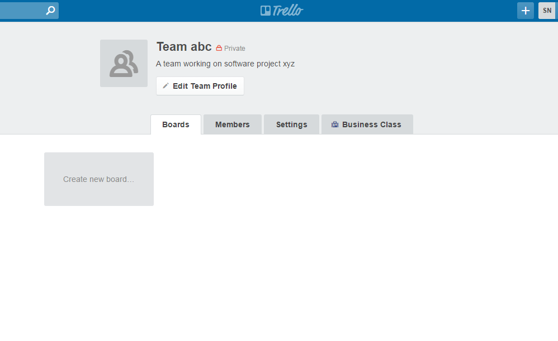Screen dimensions: 558x341
Task: Open the Business Class tab
Action: point(367,124)
